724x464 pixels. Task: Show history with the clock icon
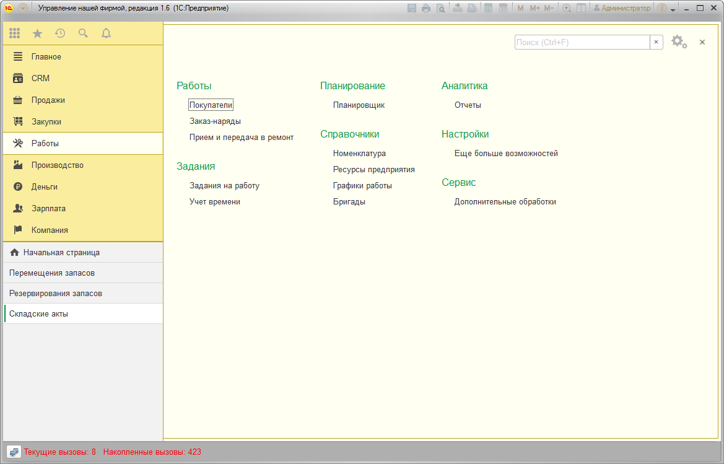click(x=60, y=33)
